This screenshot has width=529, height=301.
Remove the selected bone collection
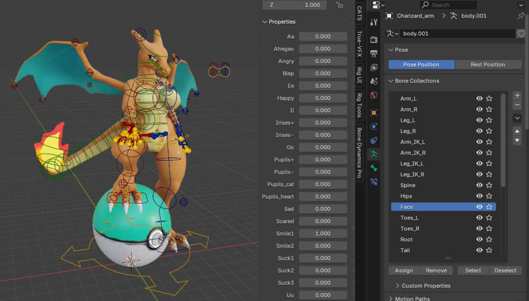tap(517, 105)
